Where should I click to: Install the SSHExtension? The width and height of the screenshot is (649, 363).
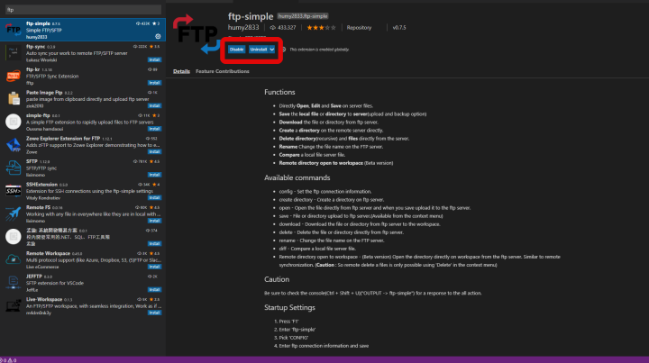pyautogui.click(x=154, y=197)
